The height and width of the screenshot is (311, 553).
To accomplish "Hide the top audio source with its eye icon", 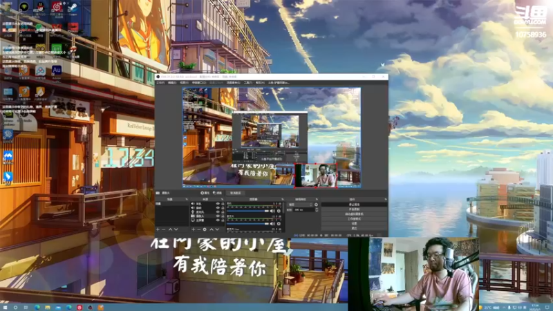I will point(218,204).
